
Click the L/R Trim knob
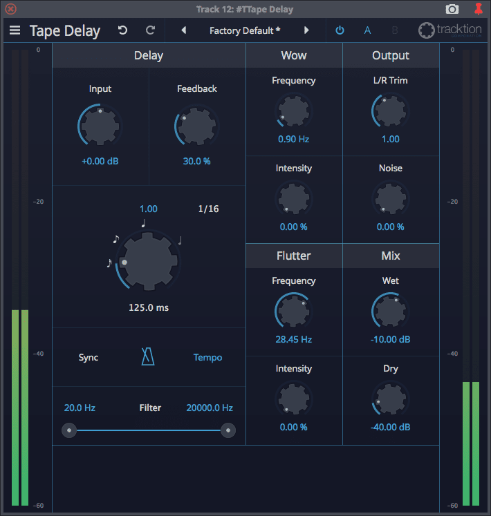391,110
